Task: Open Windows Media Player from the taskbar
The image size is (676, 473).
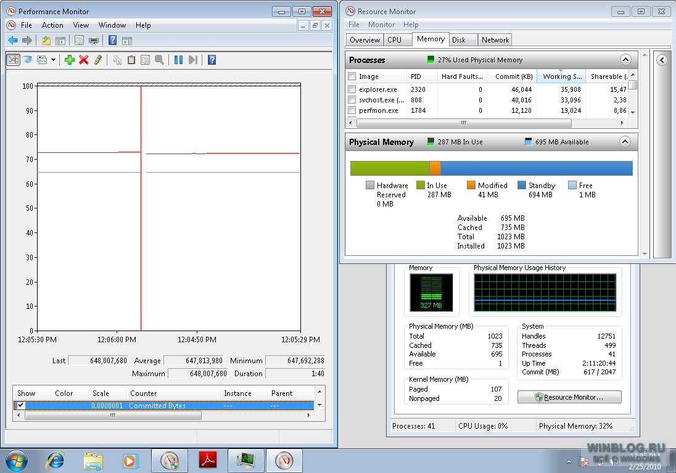Action: 130,461
